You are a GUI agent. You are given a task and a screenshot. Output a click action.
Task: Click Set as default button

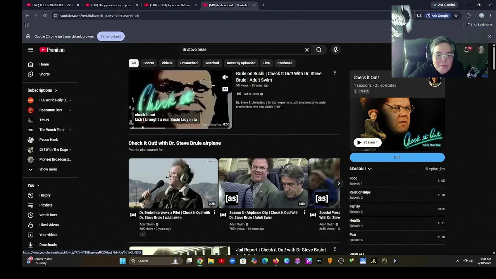[111, 36]
